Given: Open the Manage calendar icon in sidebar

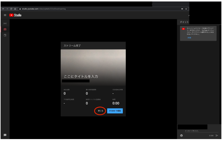Looking at the screenshot, I should coord(5,35).
